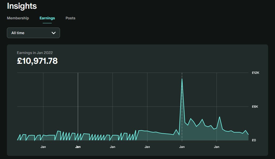Select the bold Jan x-axis label

pyautogui.click(x=78, y=147)
